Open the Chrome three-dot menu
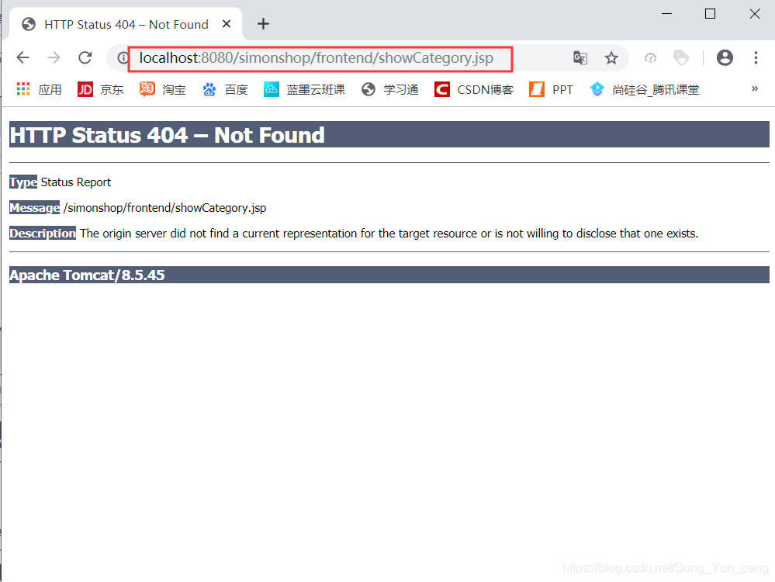This screenshot has width=775, height=582. [756, 58]
